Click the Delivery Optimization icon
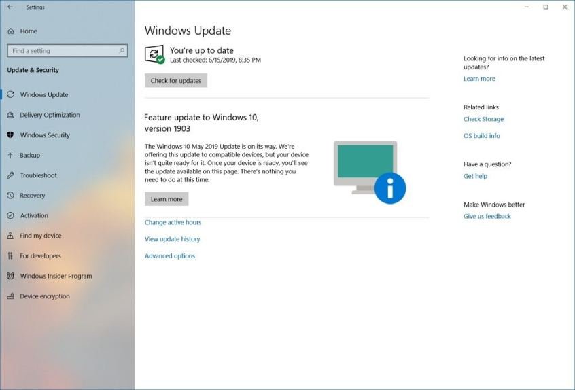The height and width of the screenshot is (390, 575). pos(10,115)
